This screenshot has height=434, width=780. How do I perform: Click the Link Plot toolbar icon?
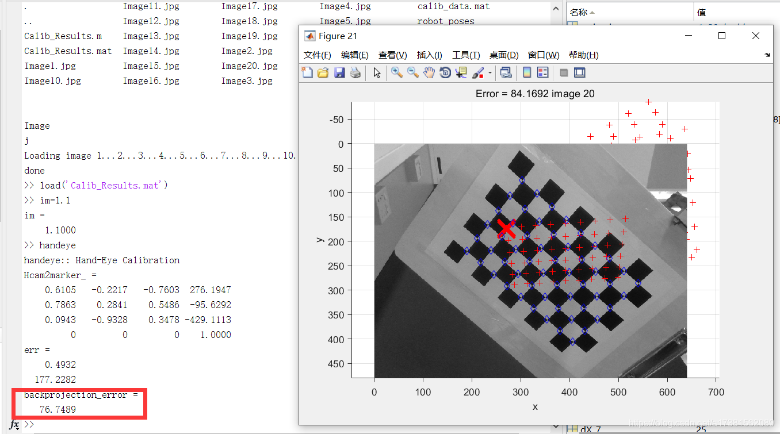(x=506, y=72)
